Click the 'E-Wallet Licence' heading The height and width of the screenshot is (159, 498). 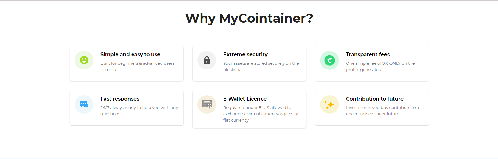[245, 99]
